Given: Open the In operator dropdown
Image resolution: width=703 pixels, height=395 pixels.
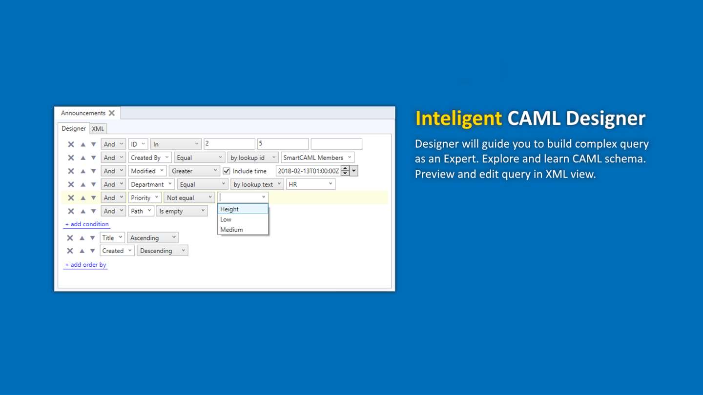Looking at the screenshot, I should [176, 144].
